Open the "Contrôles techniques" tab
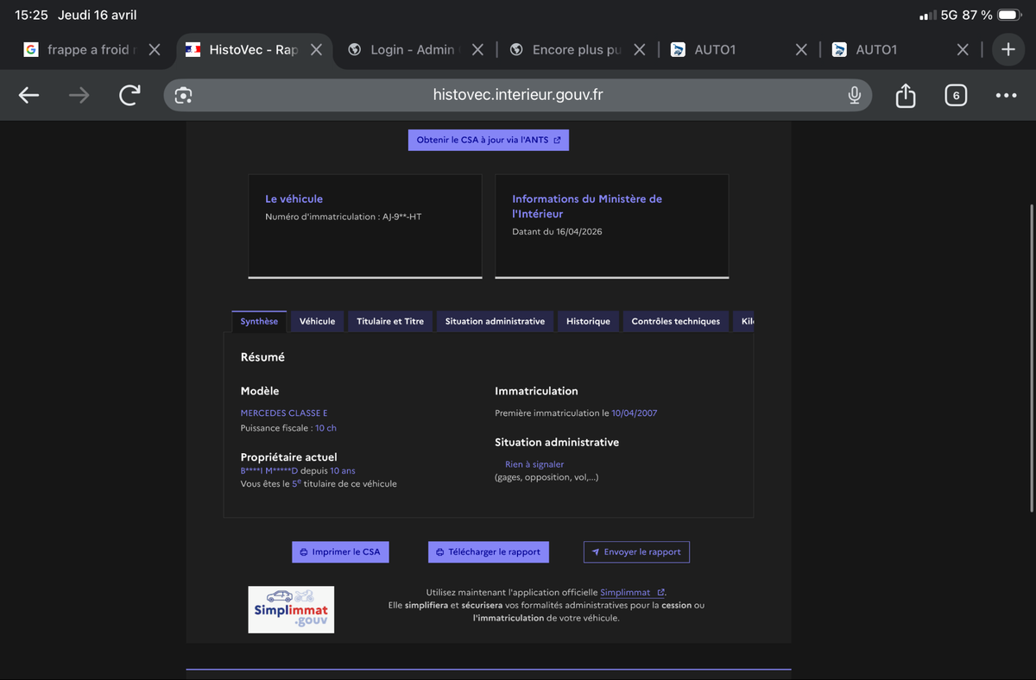The width and height of the screenshot is (1036, 680). [x=675, y=321]
